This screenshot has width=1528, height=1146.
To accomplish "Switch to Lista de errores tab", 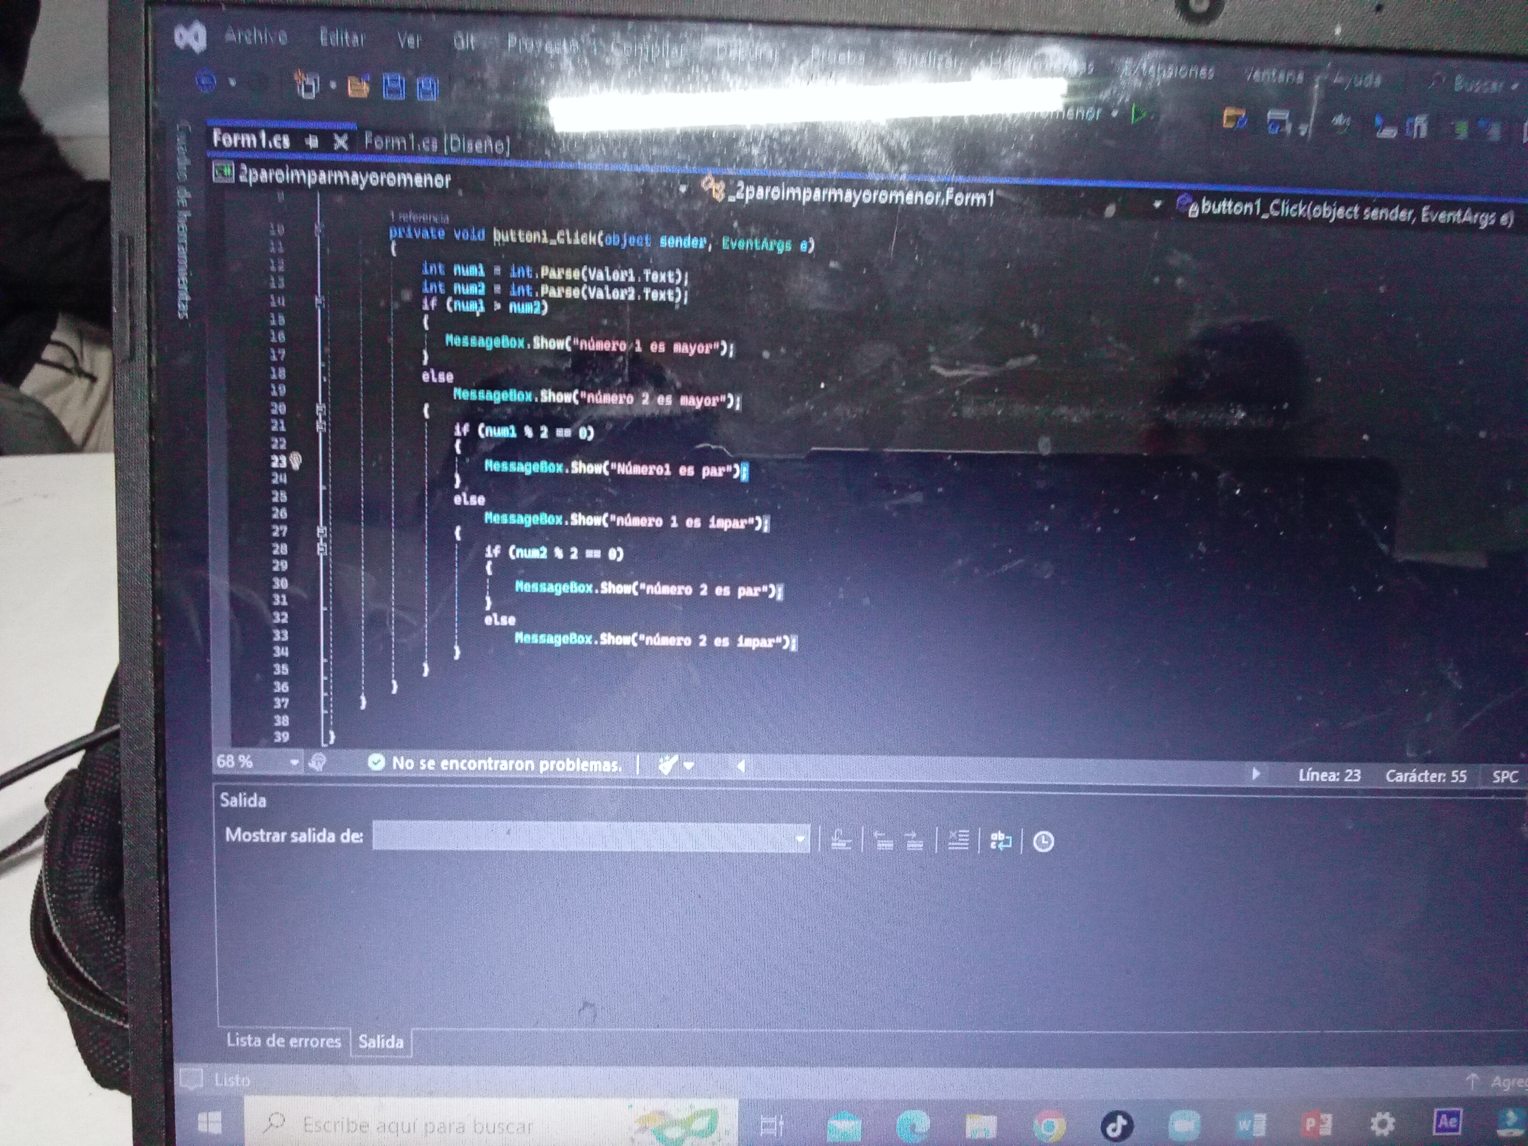I will [x=283, y=1040].
